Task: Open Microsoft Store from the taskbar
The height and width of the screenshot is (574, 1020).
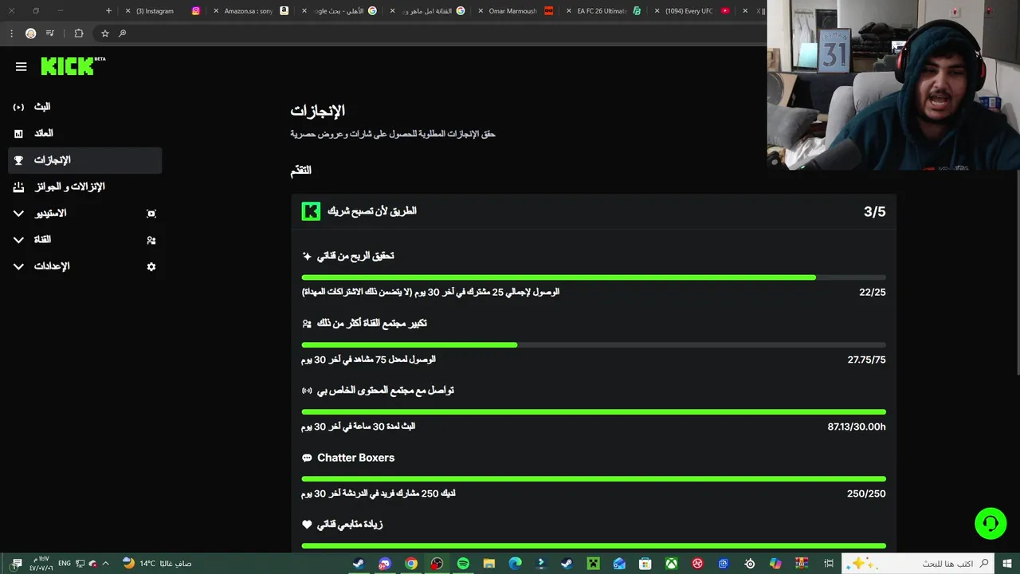Action: pyautogui.click(x=645, y=564)
